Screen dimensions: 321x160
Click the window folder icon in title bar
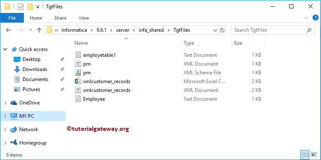(8, 7)
